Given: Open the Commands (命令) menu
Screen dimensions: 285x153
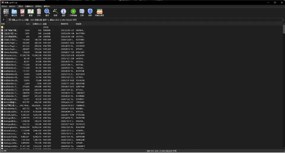Looking at the screenshot, I should 12,6.
